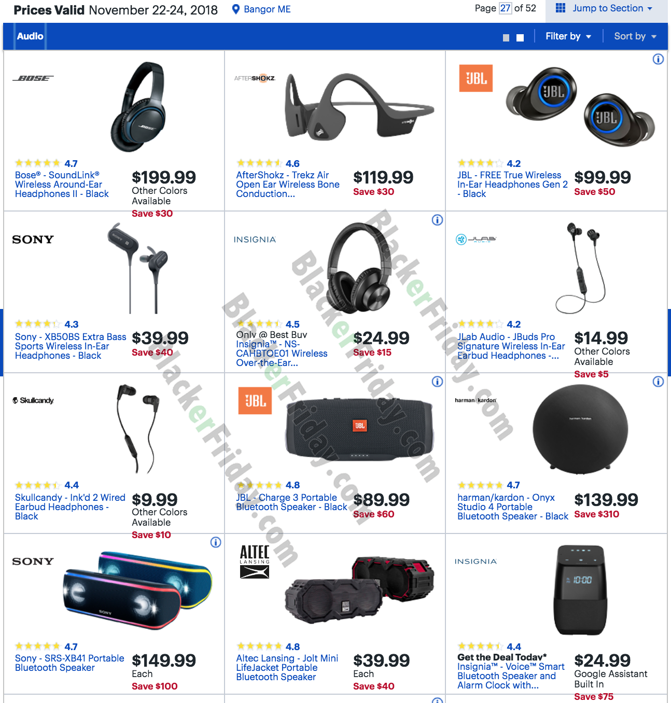Click the Insignia Voice smart speaker image
Image resolution: width=671 pixels, height=703 pixels.
tap(580, 590)
